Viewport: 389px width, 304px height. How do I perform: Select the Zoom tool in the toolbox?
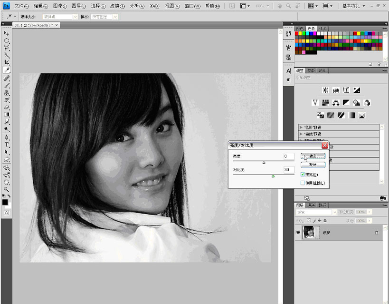coord(7,190)
